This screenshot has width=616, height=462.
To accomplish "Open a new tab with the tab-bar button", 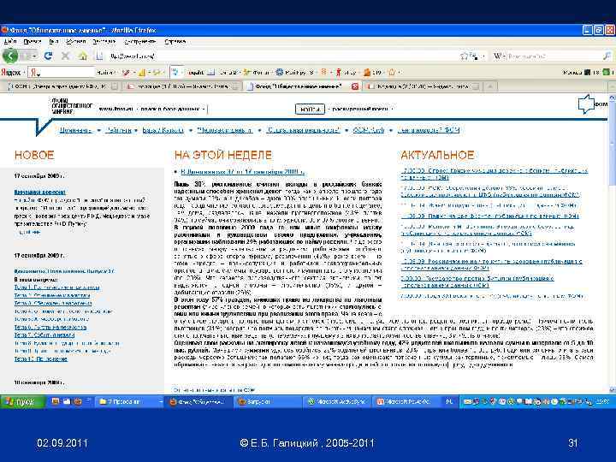I will coord(490,86).
